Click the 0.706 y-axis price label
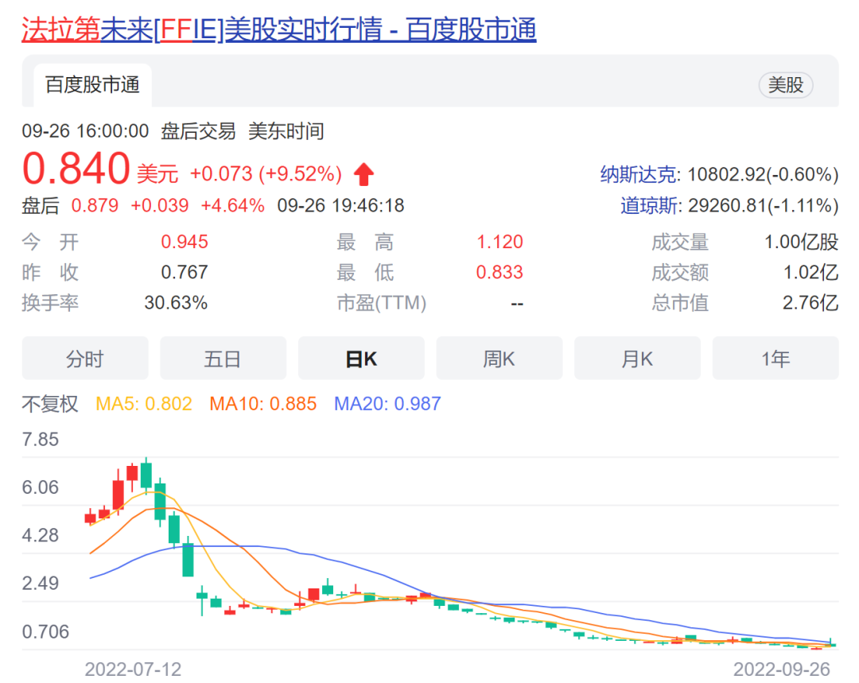Screen dimensions: 859x683 click(x=45, y=631)
